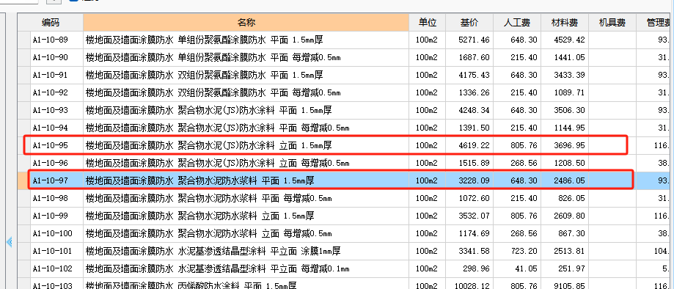Click the 单位 column header
This screenshot has height=289, width=674.
[x=428, y=23]
